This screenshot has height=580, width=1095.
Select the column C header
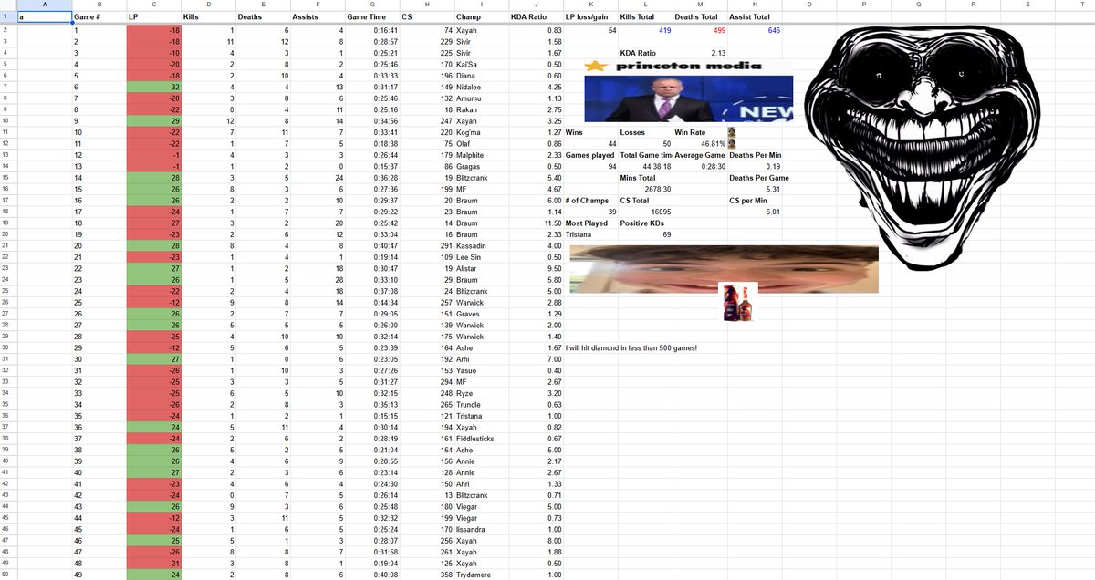pos(153,5)
